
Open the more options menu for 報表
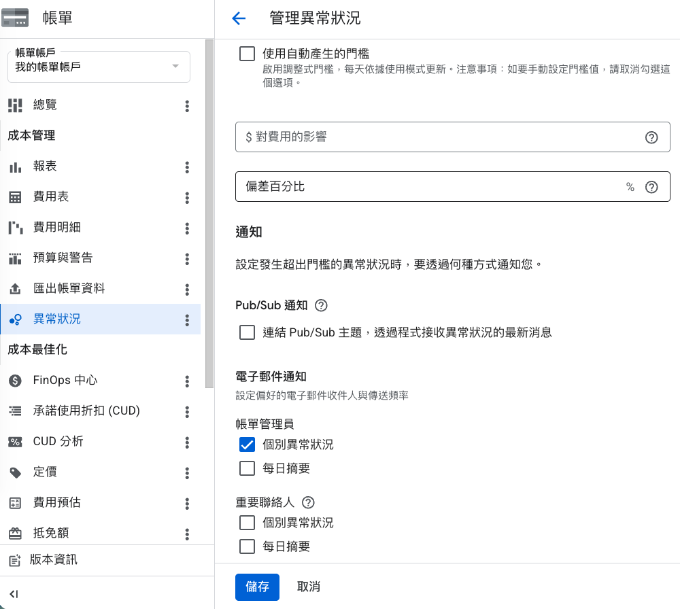click(x=188, y=167)
